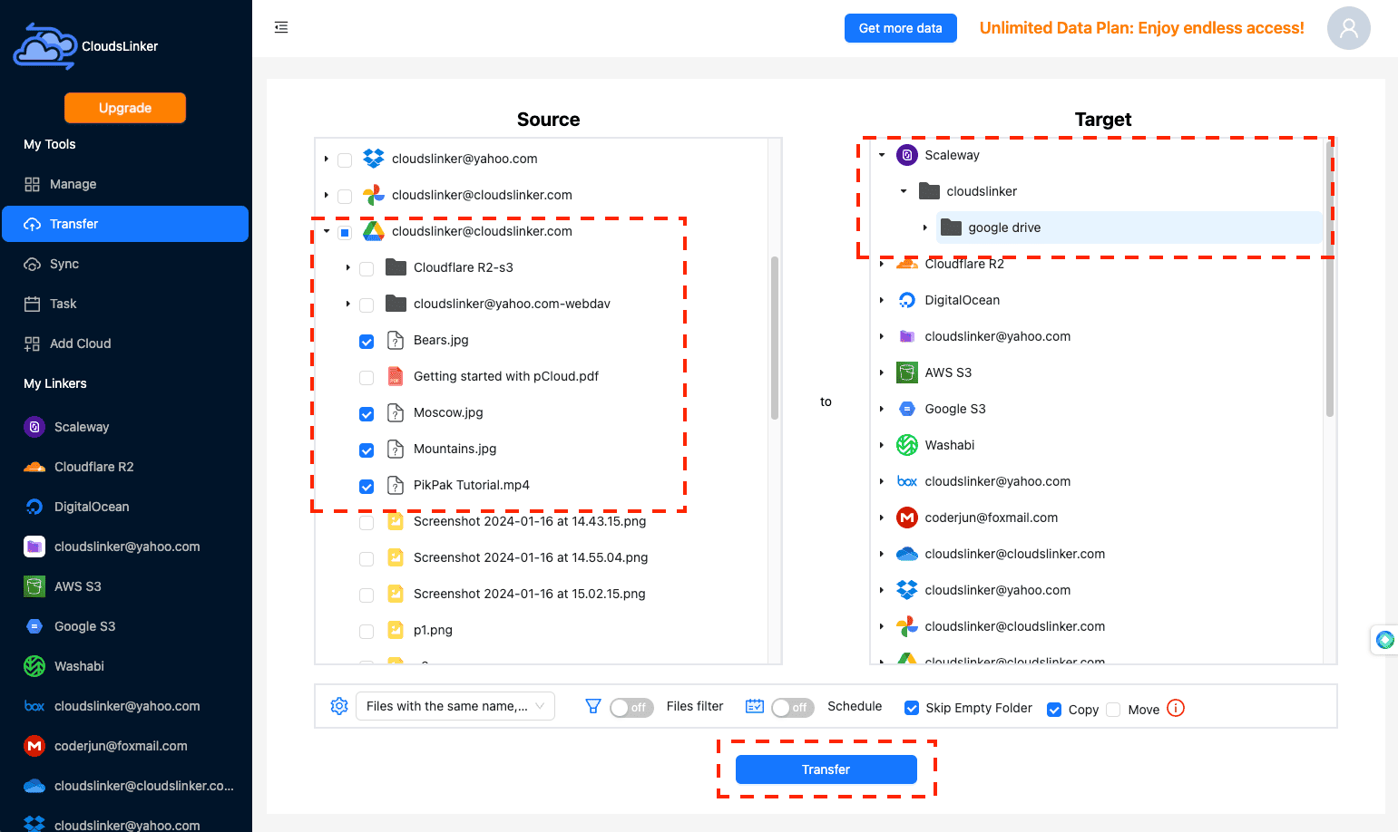Viewport: 1398px width, 832px height.
Task: Check p1.png checkbox
Action: point(367,632)
